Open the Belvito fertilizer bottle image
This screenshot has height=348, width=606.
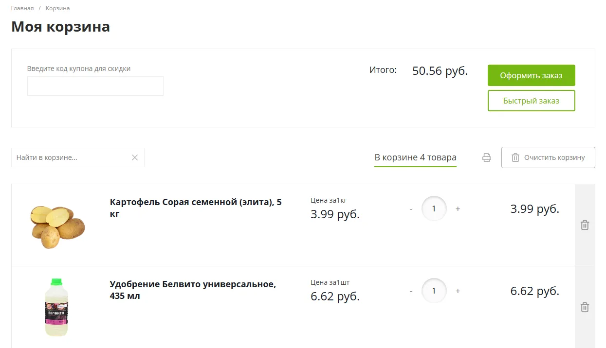tap(57, 307)
